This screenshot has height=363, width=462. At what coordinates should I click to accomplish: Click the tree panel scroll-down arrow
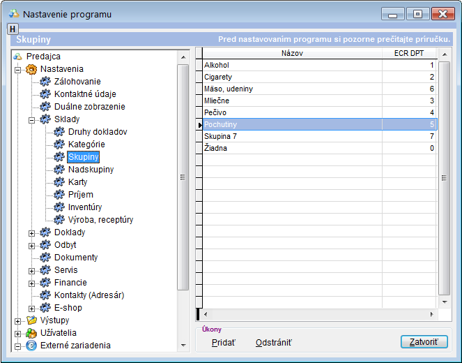[183, 346]
